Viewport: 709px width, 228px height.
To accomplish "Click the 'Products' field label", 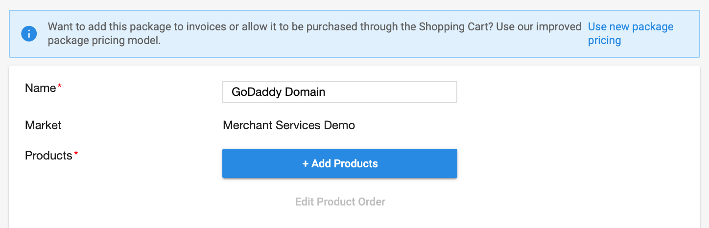I will point(48,156).
